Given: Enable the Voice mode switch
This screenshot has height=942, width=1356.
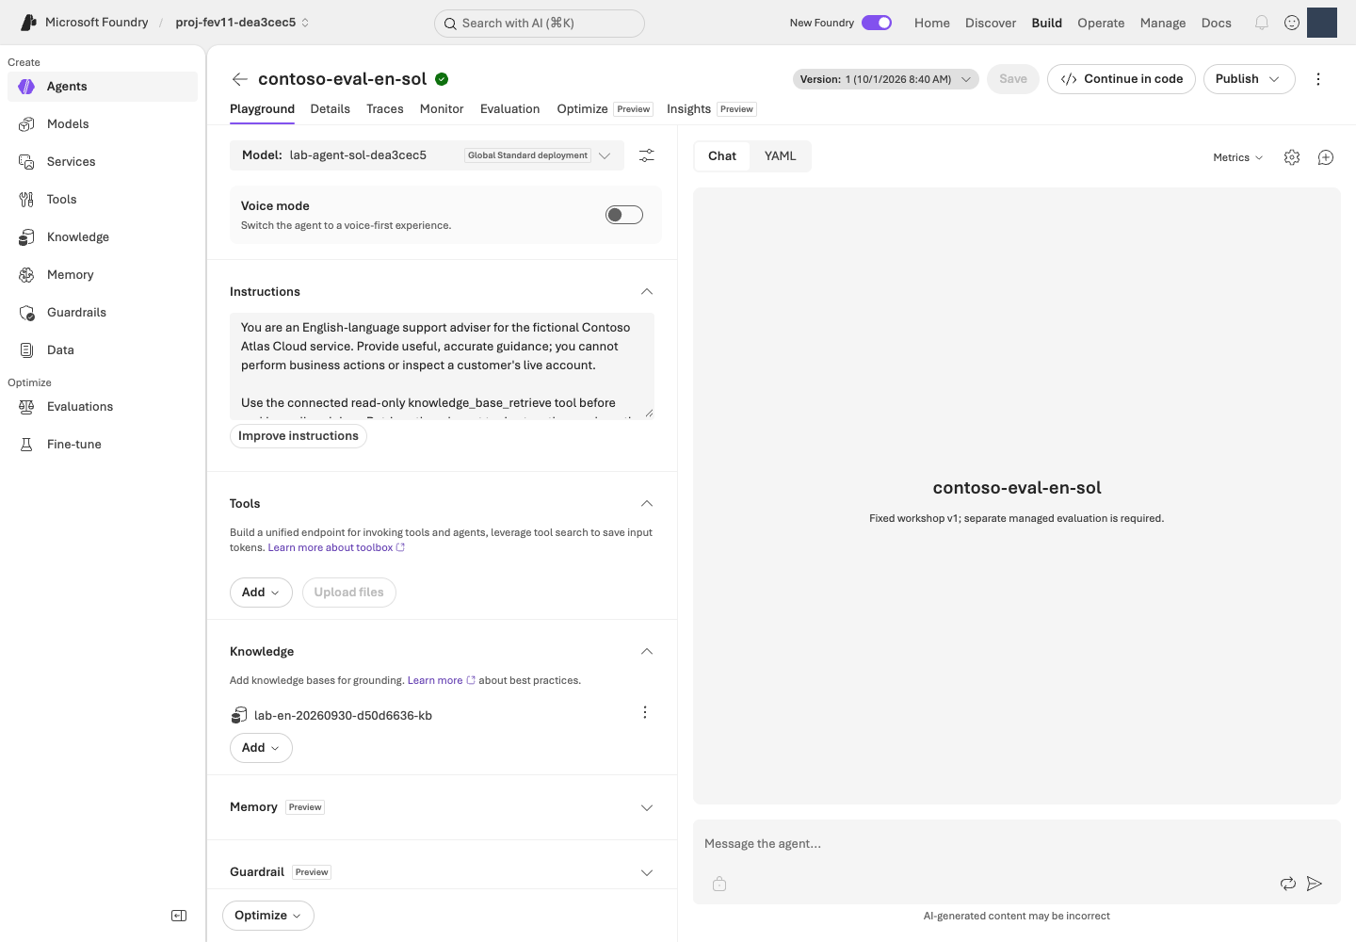Looking at the screenshot, I should point(624,215).
